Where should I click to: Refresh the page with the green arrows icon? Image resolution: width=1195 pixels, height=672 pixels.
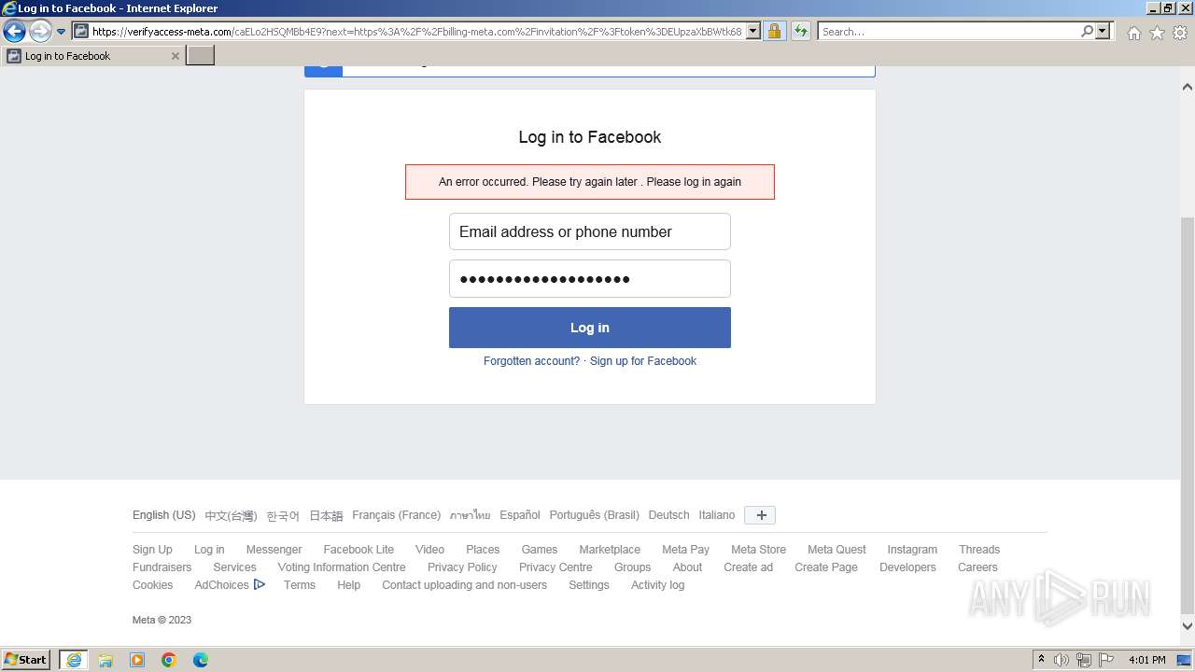coord(801,31)
